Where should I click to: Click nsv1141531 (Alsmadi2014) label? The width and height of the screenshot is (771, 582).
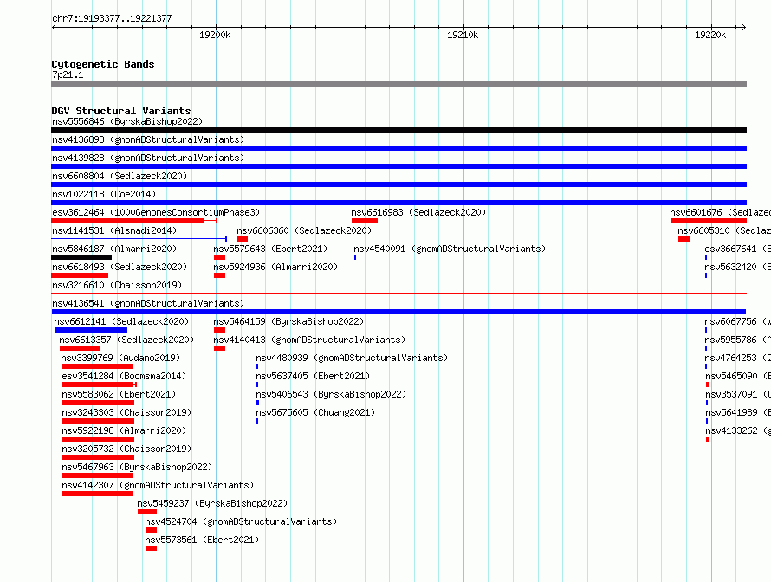click(114, 230)
